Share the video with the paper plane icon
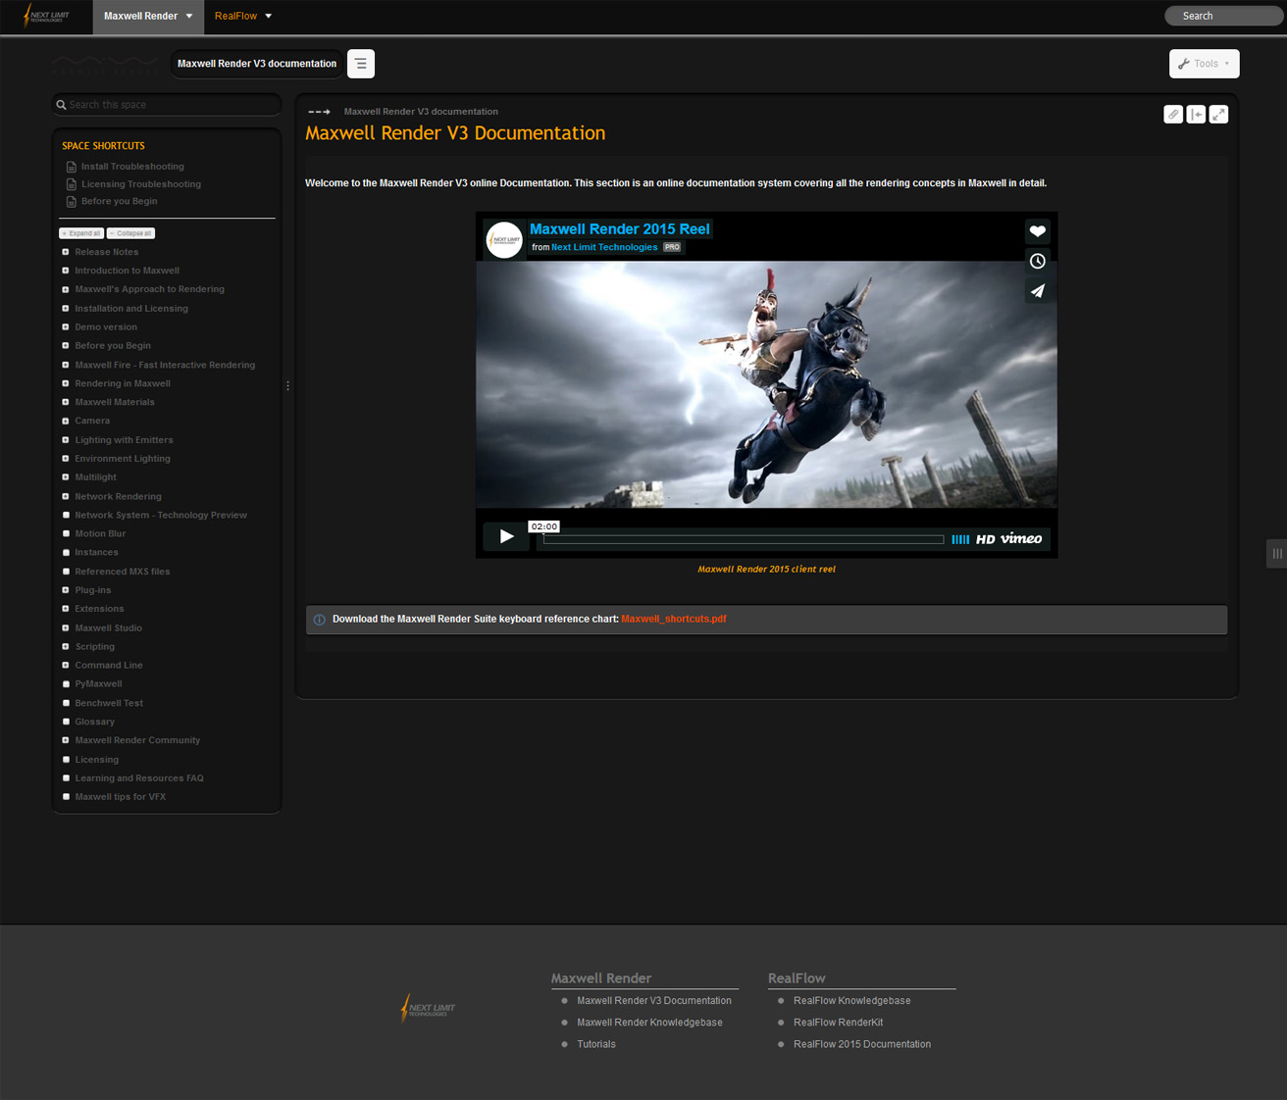Viewport: 1287px width, 1100px height. [x=1038, y=291]
